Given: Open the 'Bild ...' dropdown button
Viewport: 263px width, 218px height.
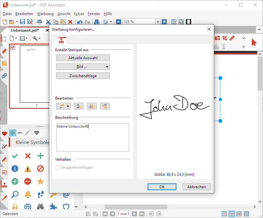Looking at the screenshot, I should click(x=83, y=67).
